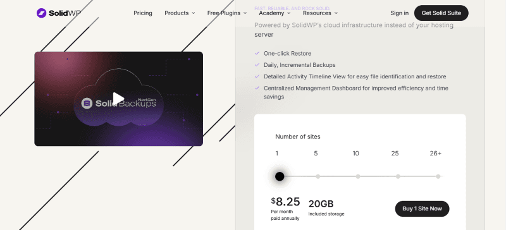Click the black slider handle at 1 site
This screenshot has height=230, width=506.
280,176
